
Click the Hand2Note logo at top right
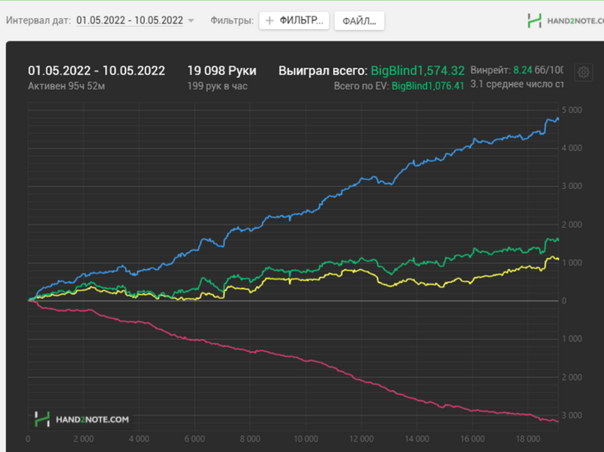(565, 21)
